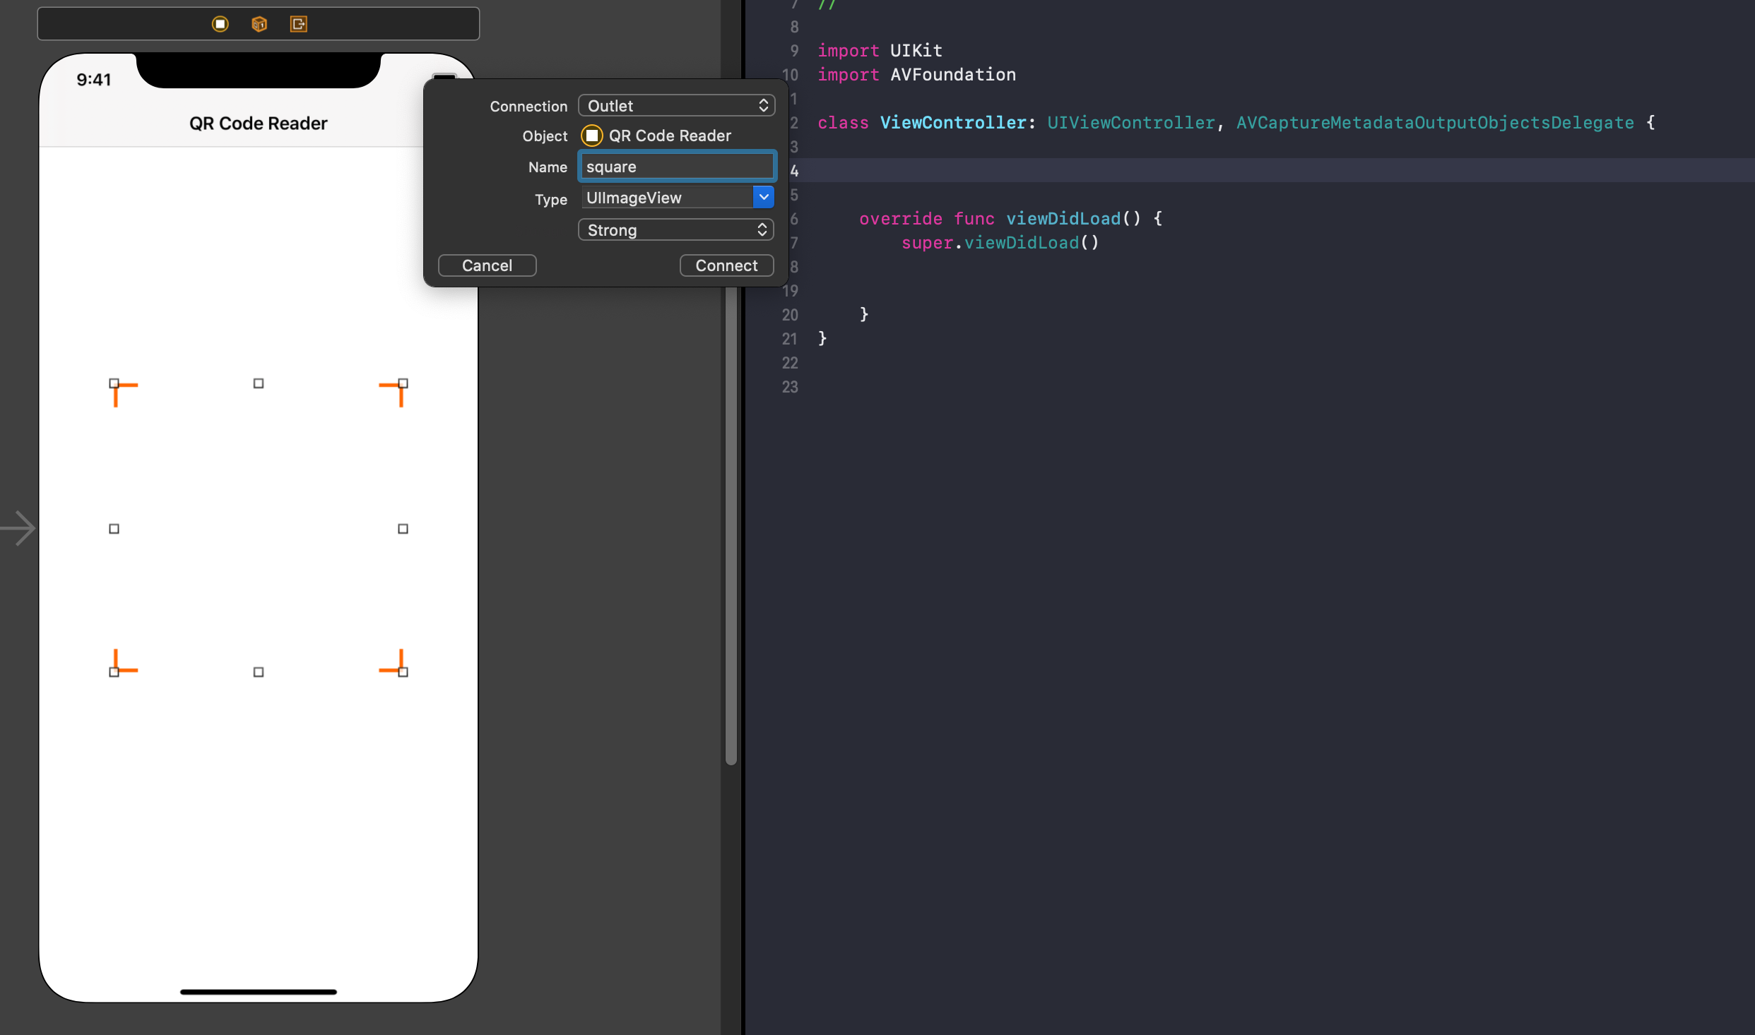
Task: Click the Exit icon in scene dock
Action: [x=299, y=24]
